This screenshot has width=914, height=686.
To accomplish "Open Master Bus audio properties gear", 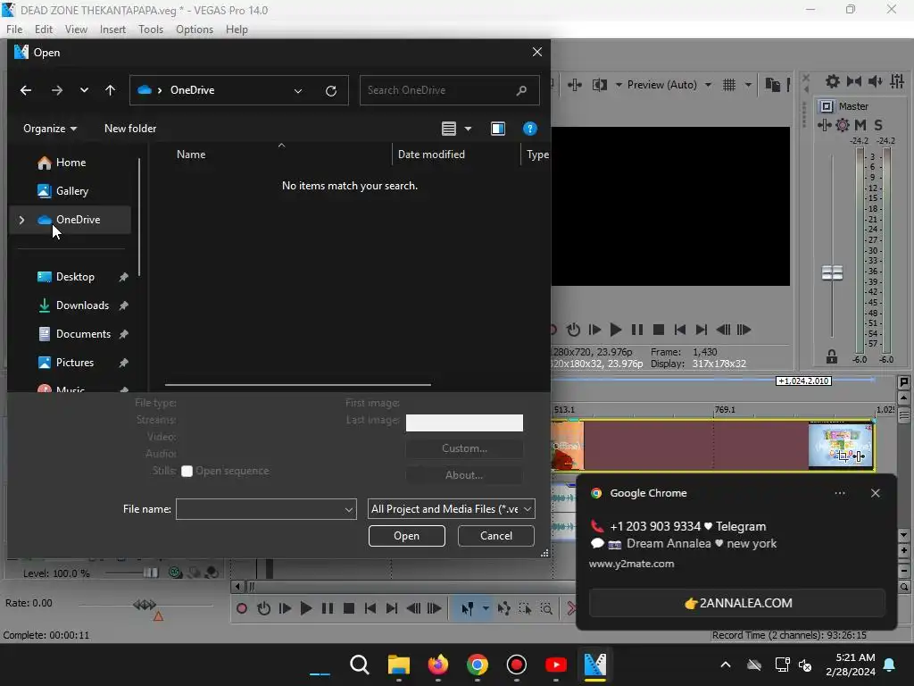I will [x=833, y=81].
